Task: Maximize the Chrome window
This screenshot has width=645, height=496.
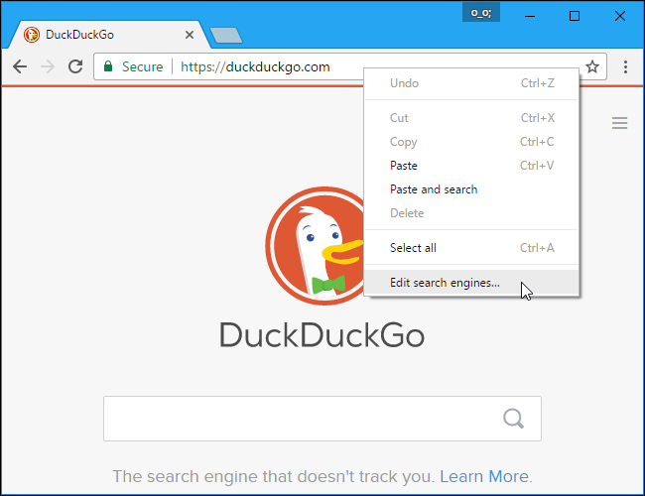Action: click(x=575, y=16)
